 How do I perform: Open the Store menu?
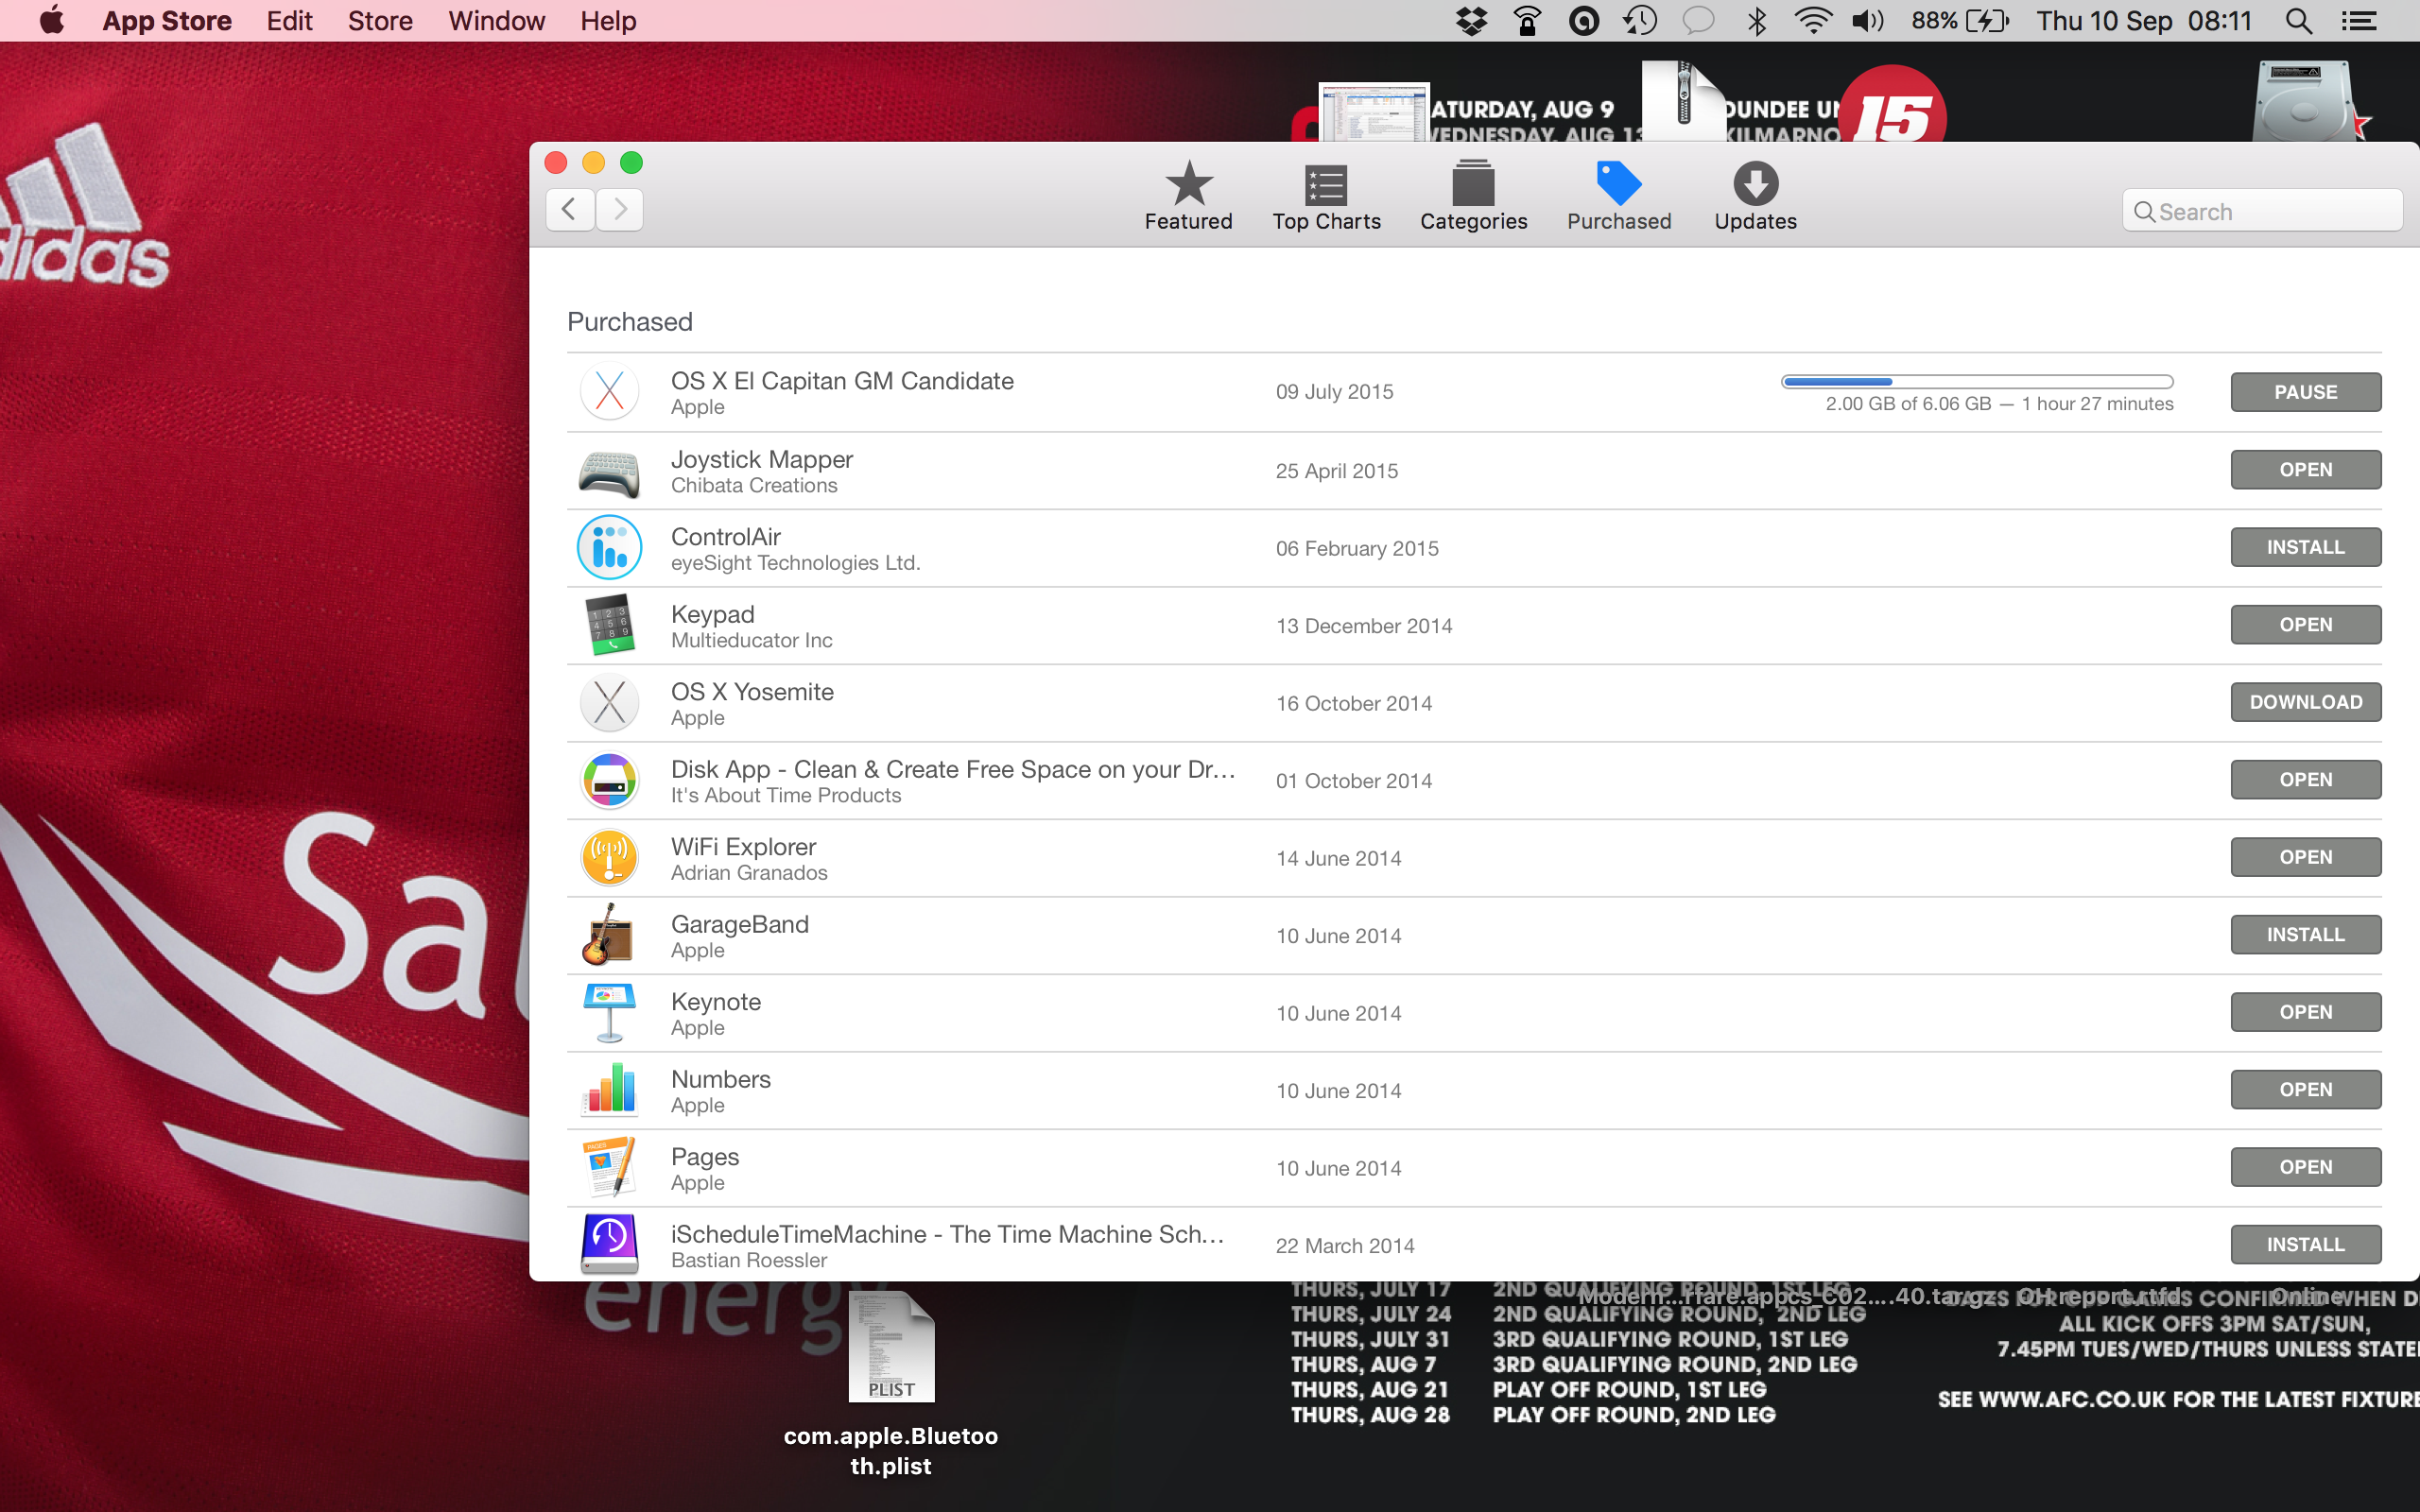(x=380, y=20)
